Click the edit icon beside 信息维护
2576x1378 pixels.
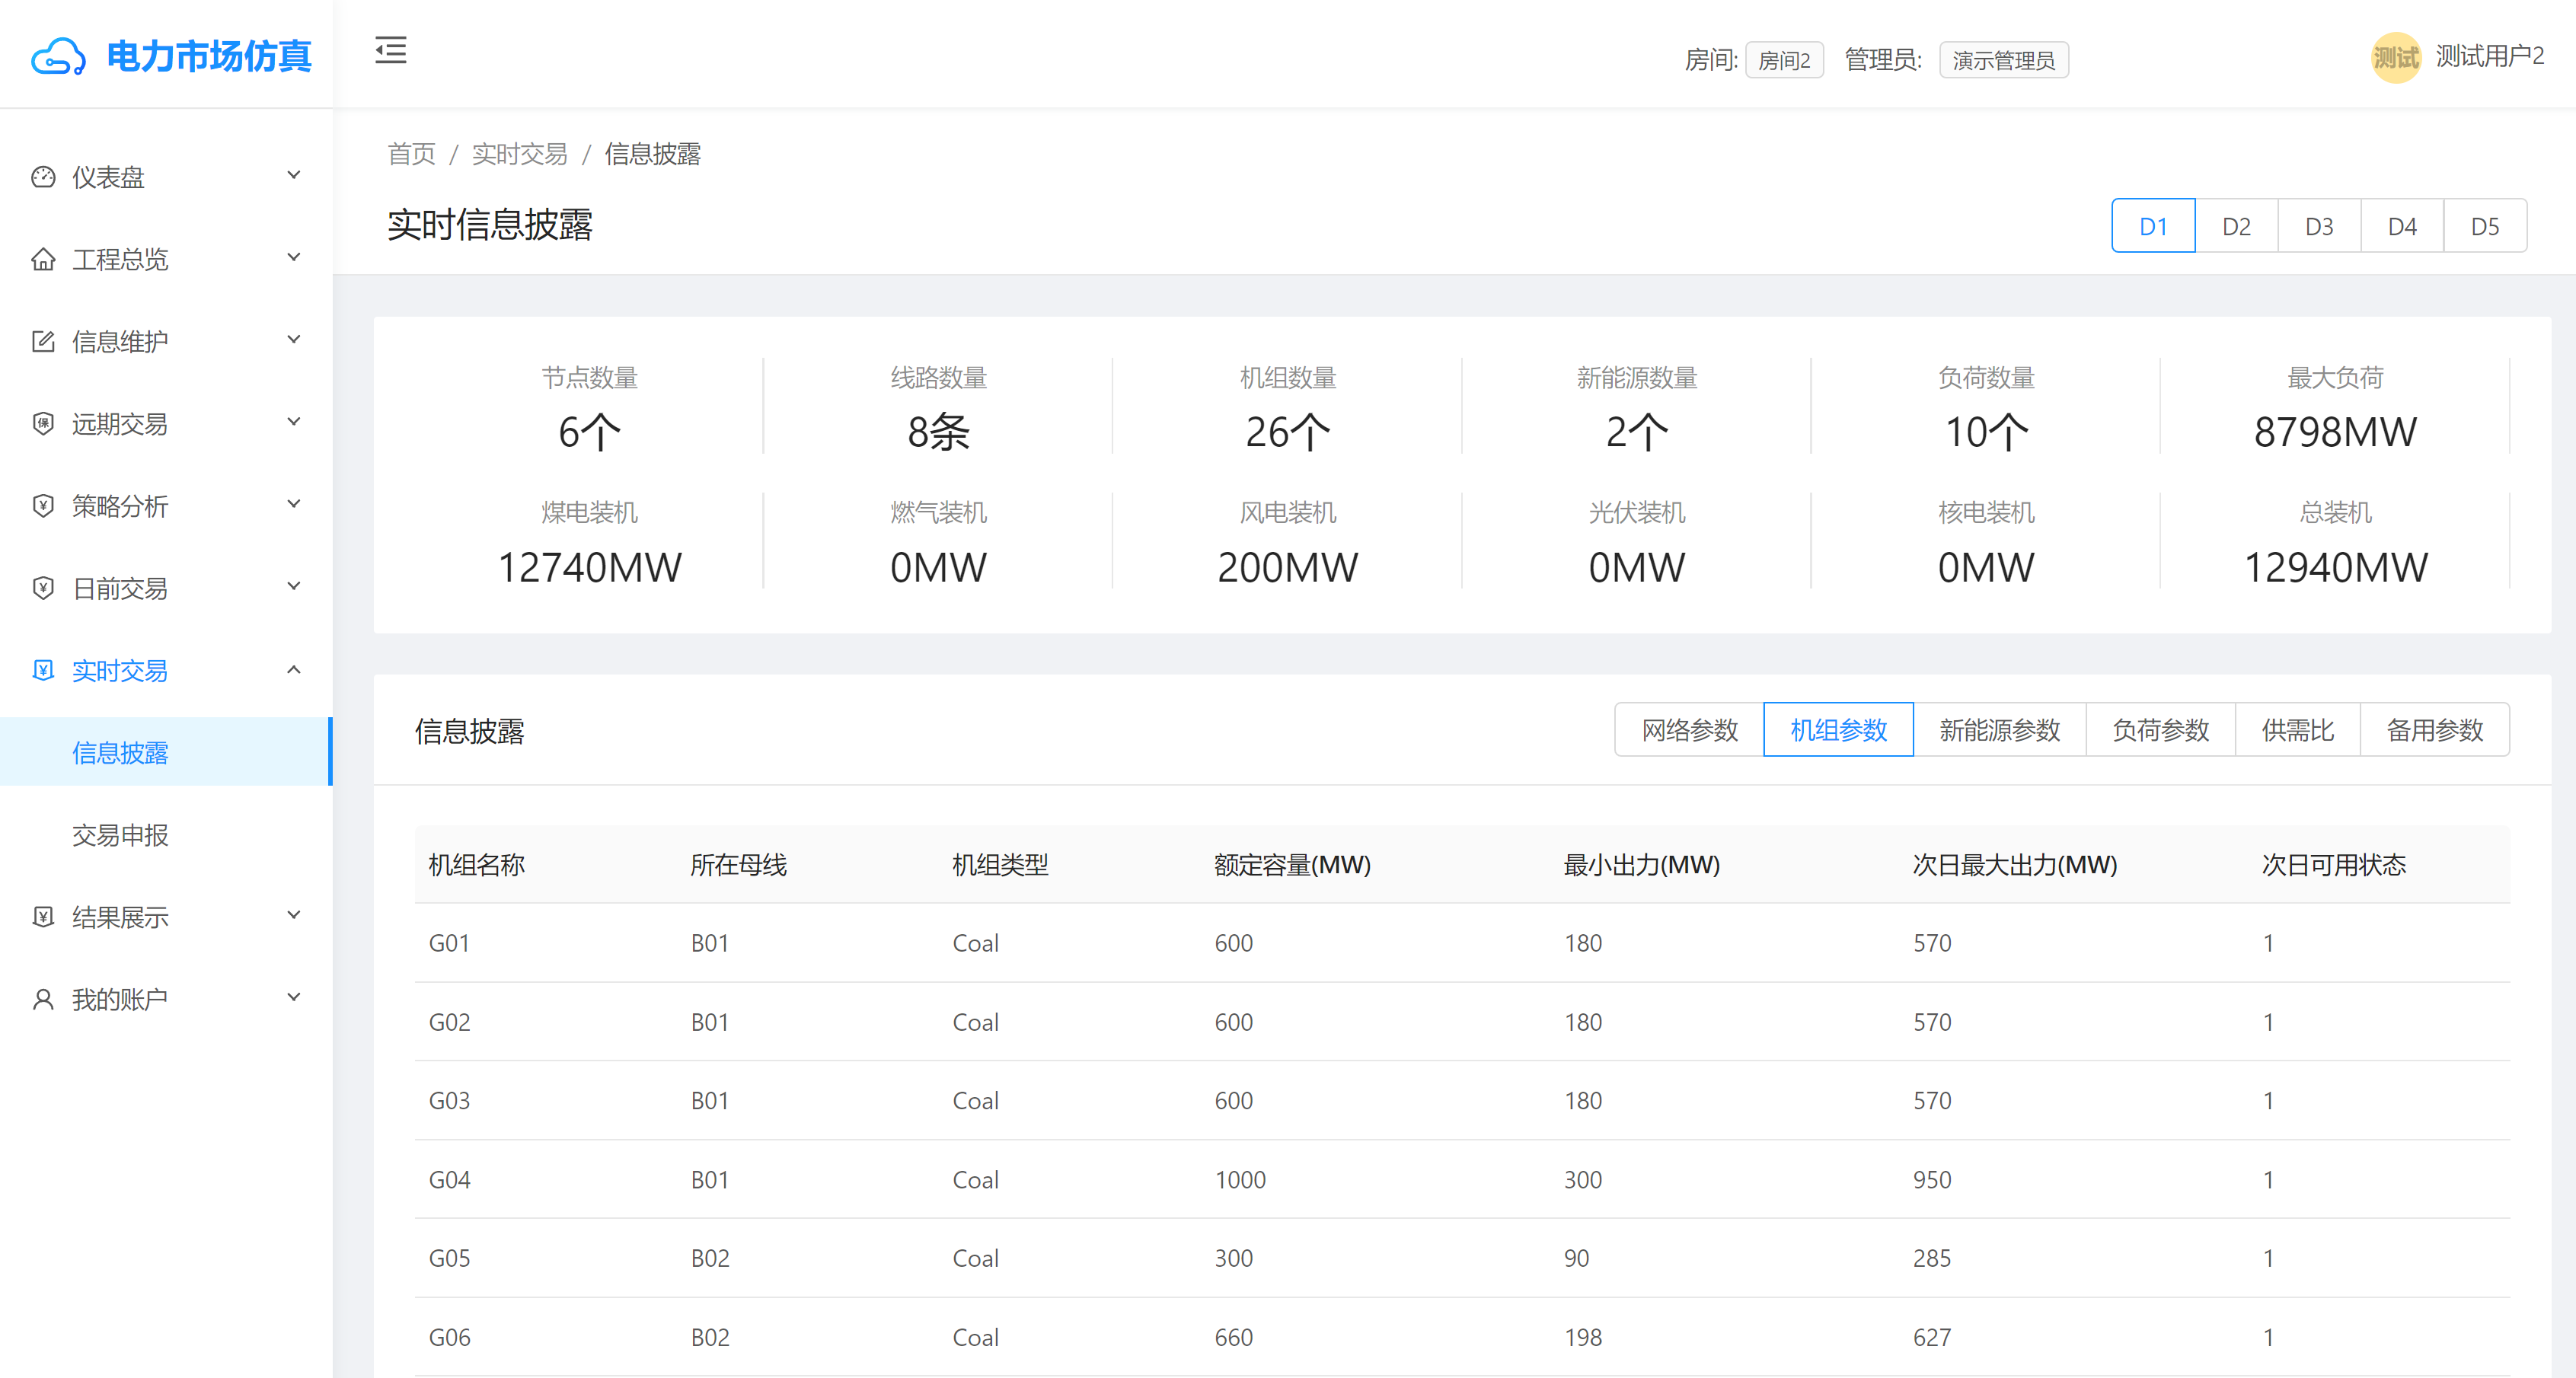[43, 341]
